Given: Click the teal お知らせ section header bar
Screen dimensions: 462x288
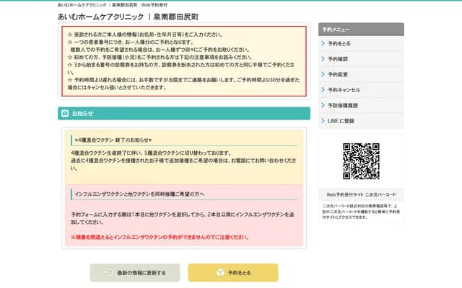Looking at the screenshot, I should coord(183,114).
